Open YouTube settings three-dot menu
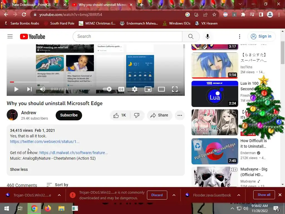 click(x=240, y=37)
